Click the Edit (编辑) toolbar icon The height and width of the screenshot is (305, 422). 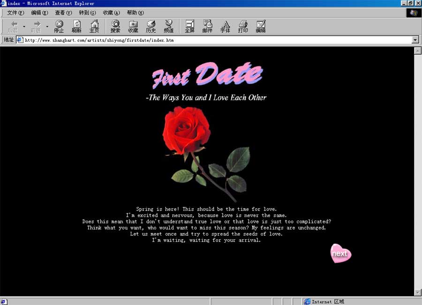pyautogui.click(x=261, y=26)
